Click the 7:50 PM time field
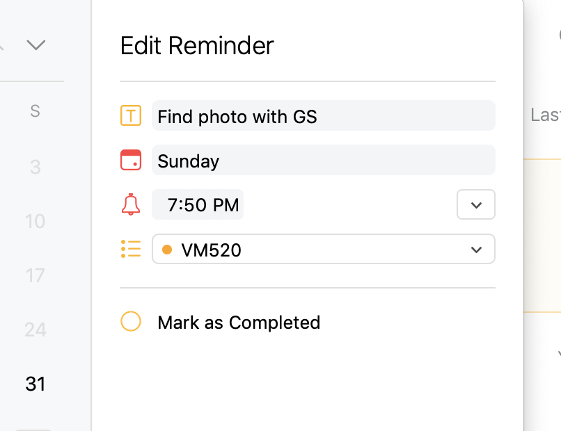The image size is (561, 431). click(198, 204)
